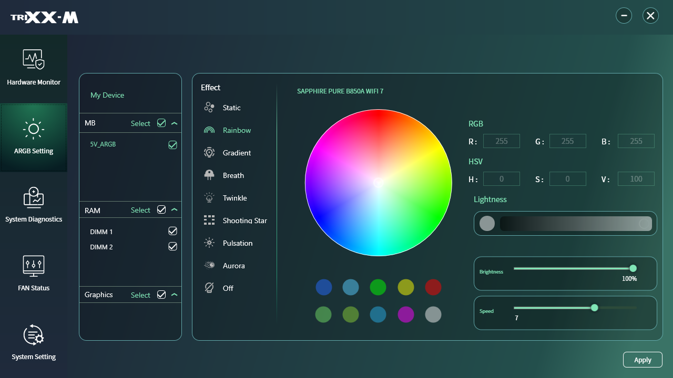Click the R value input field
673x378 pixels.
pyautogui.click(x=502, y=141)
